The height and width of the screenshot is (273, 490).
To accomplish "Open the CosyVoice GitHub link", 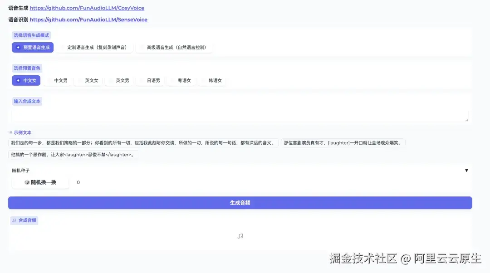I will coord(87,8).
